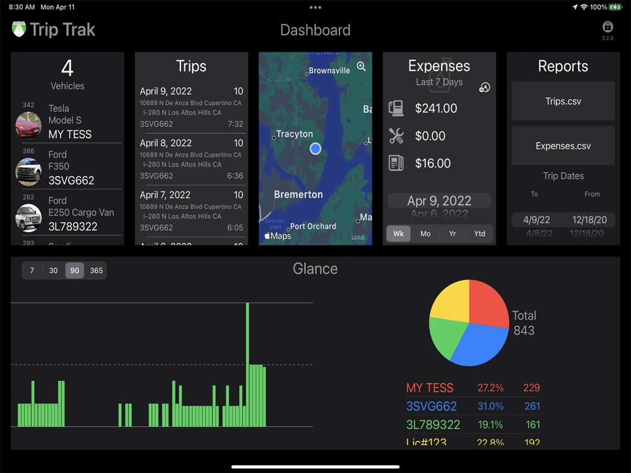This screenshot has height=473, width=631.
Task: Open the Ford F350 truck thumbnail
Action: [28, 172]
